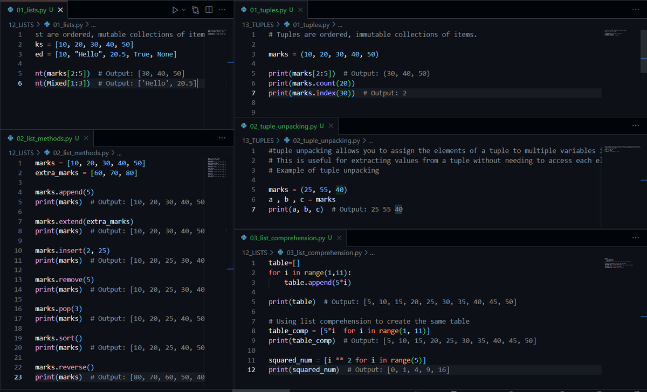Screen dimensions: 647x392
Task: Open changes compare icon for 01_lists.py
Action: pos(196,10)
